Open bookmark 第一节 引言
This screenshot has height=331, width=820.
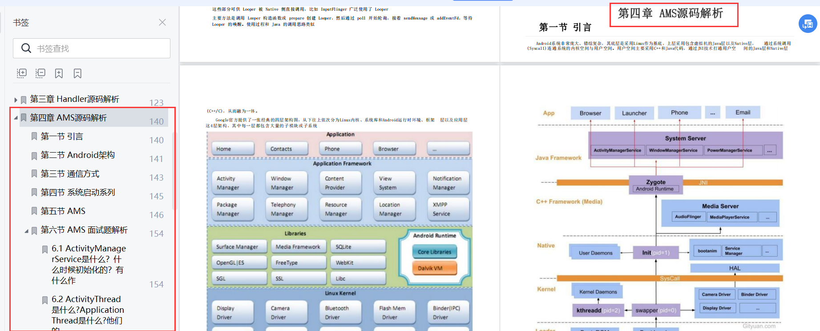(x=62, y=137)
